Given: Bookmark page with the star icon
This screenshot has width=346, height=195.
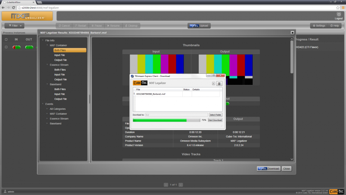Looking at the screenshot, I should [338, 8].
